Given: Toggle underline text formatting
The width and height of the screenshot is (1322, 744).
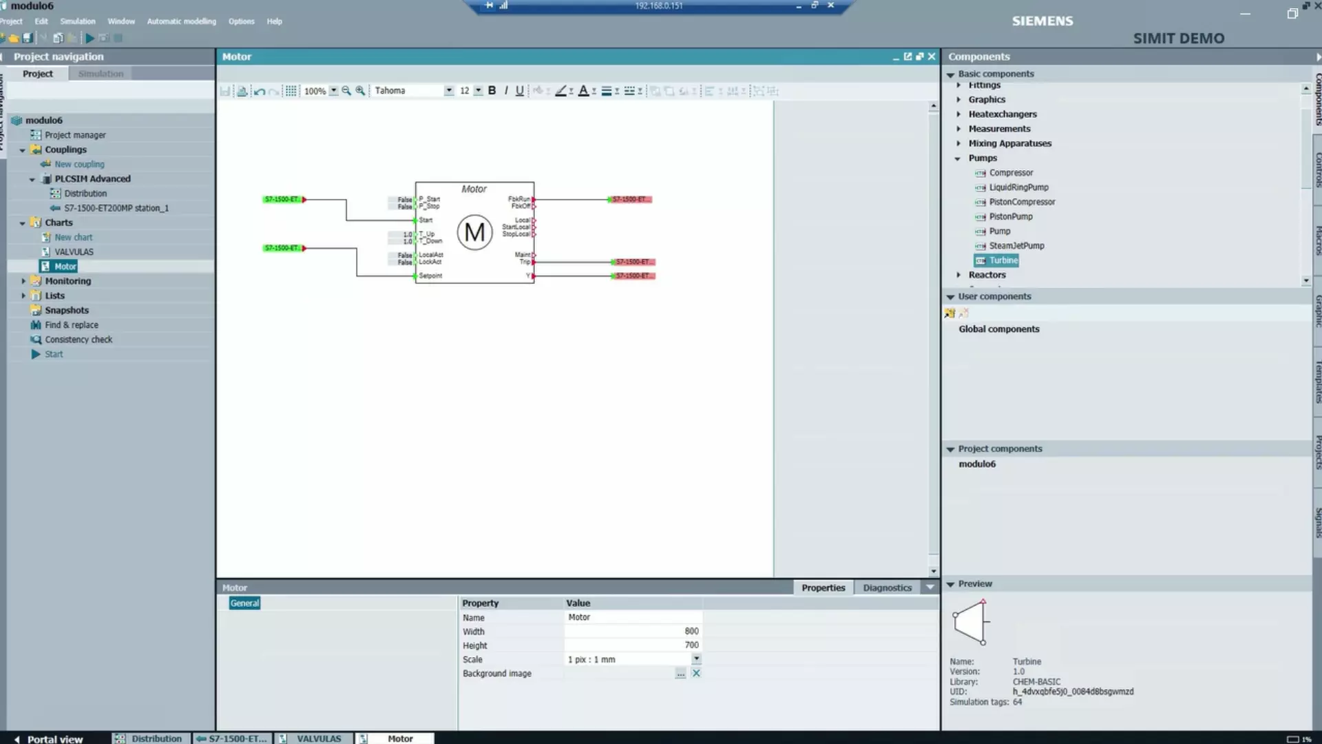Looking at the screenshot, I should 519,90.
